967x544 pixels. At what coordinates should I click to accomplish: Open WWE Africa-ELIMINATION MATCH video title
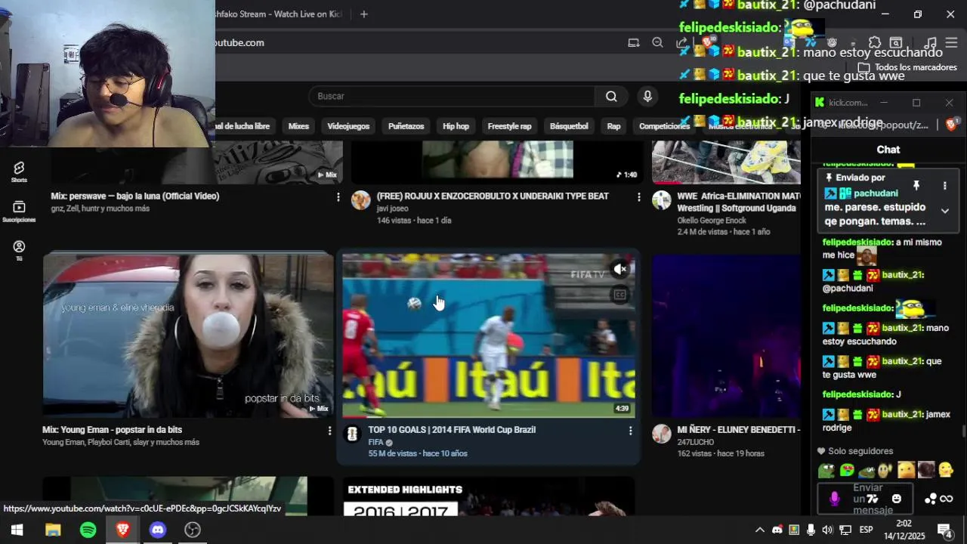(738, 202)
